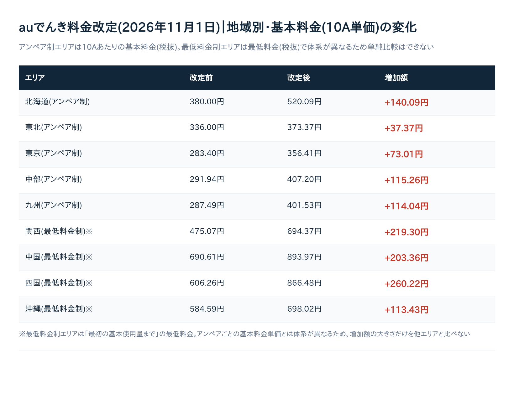Click the increase +140.09円
514x409 pixels.
(406, 102)
